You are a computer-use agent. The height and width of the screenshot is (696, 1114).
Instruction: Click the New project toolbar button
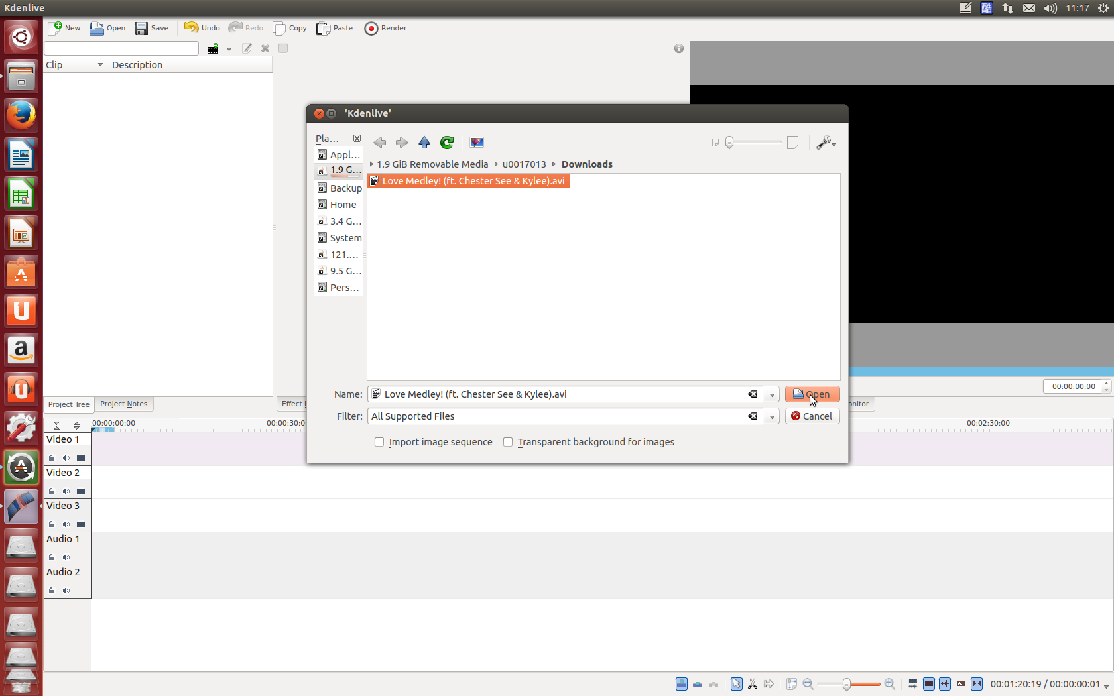[x=64, y=28]
